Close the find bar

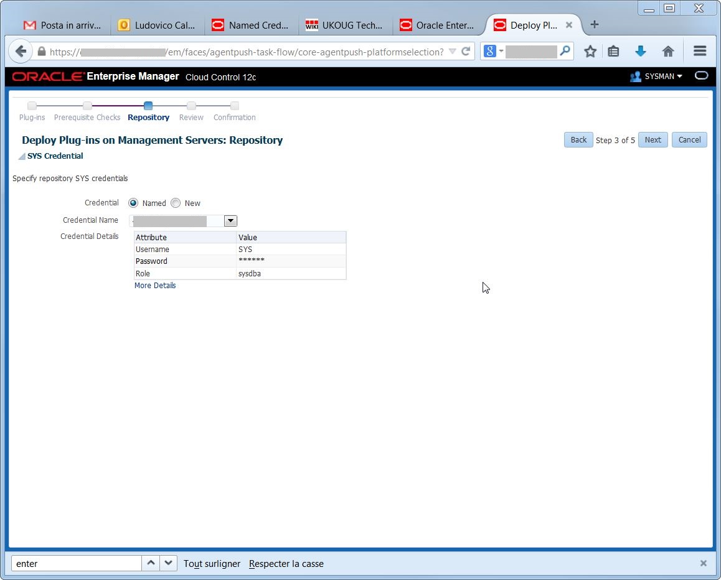coord(703,563)
